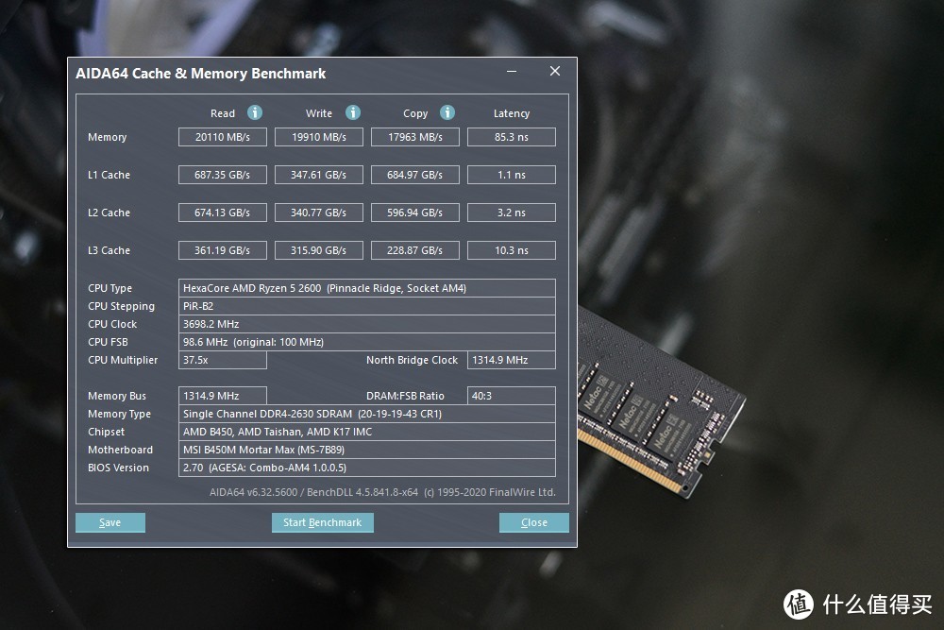Select the Memory Read value 20110 MB/s

click(223, 137)
